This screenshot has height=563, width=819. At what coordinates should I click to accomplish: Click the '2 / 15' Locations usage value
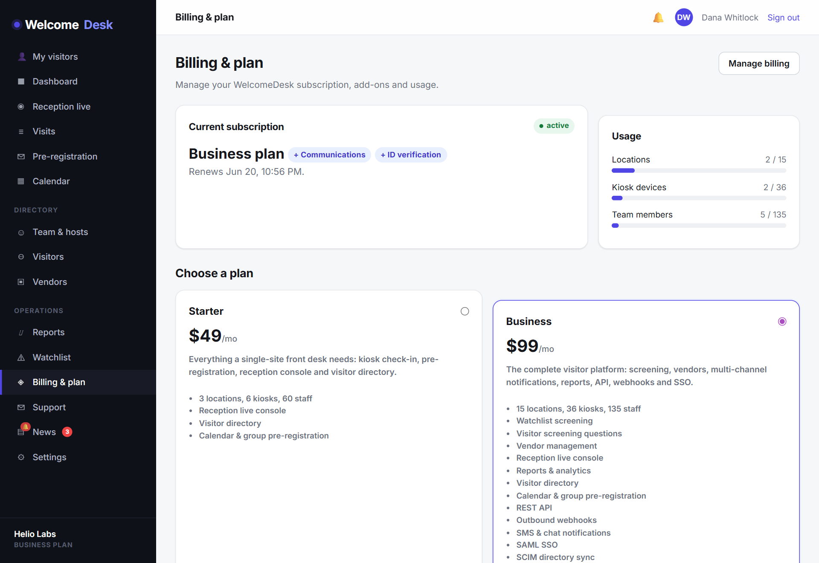[x=775, y=160]
